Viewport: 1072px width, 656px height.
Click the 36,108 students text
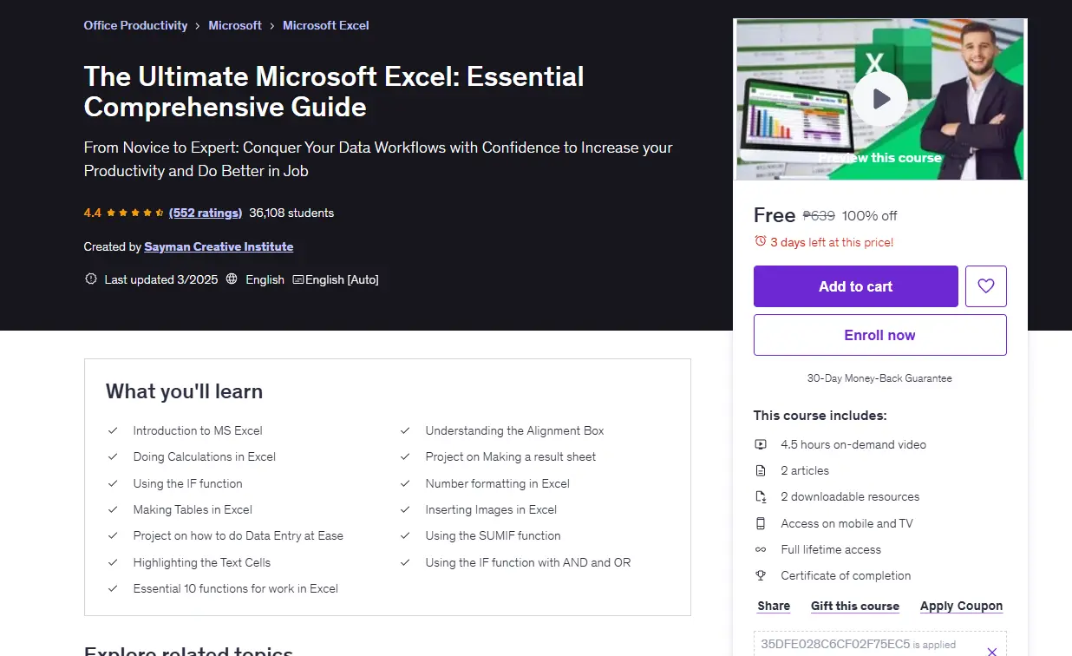pos(291,213)
